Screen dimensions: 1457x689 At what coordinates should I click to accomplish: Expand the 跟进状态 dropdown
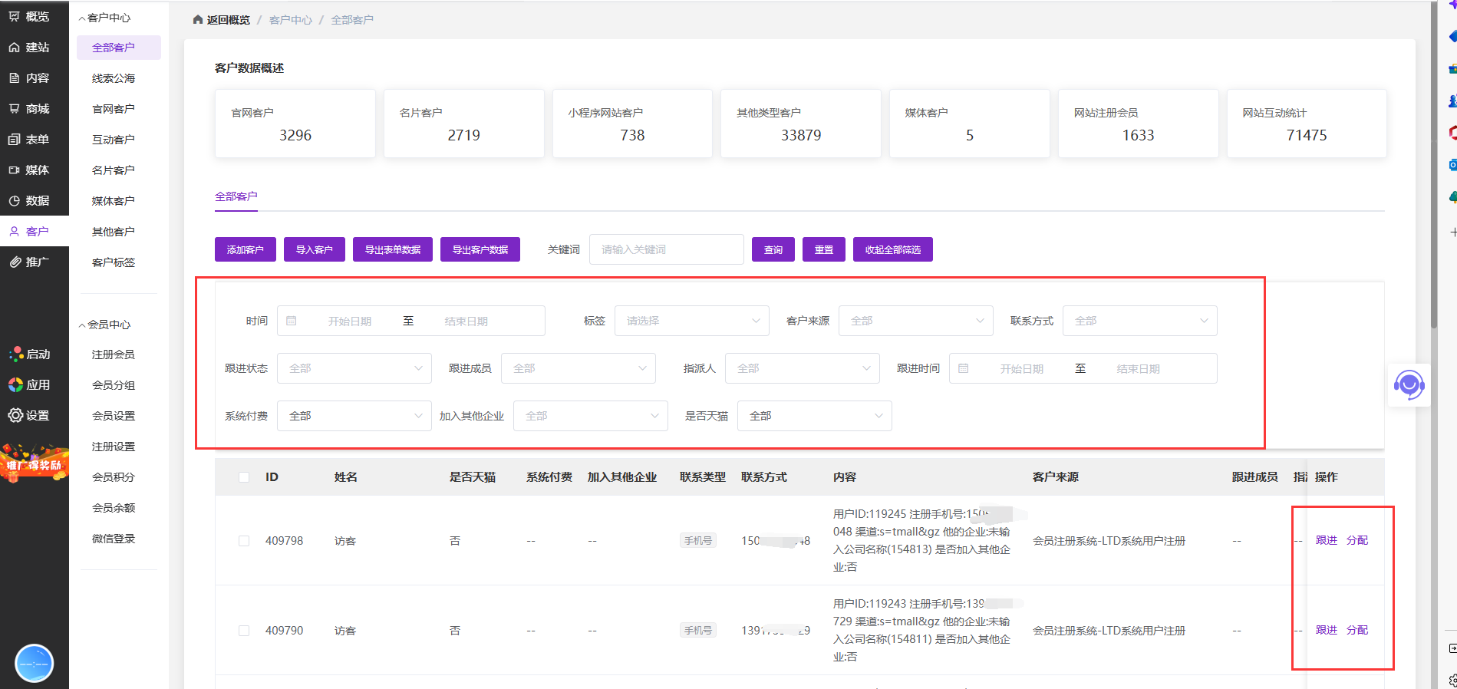[x=354, y=368]
